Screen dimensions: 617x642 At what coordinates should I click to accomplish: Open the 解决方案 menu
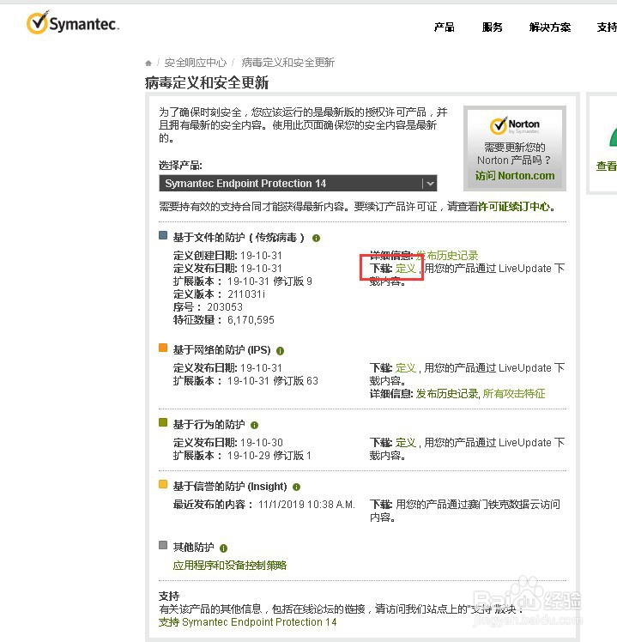point(550,27)
